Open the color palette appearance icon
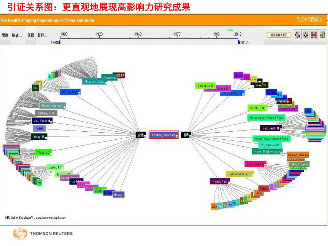328x246 pixels. tap(322, 35)
